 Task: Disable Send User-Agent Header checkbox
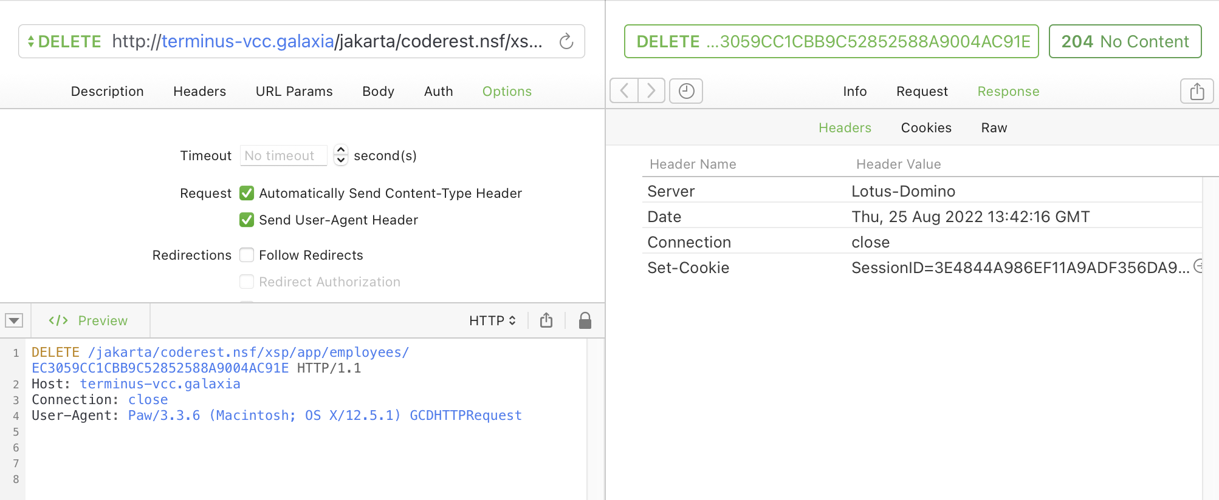pyautogui.click(x=247, y=220)
